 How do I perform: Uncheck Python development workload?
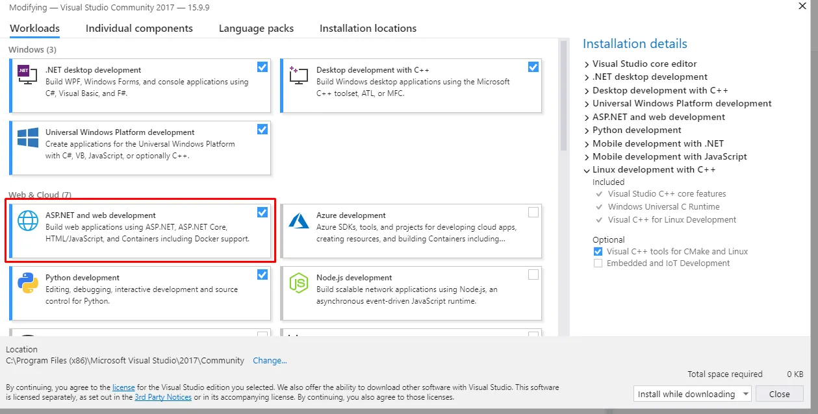[262, 274]
